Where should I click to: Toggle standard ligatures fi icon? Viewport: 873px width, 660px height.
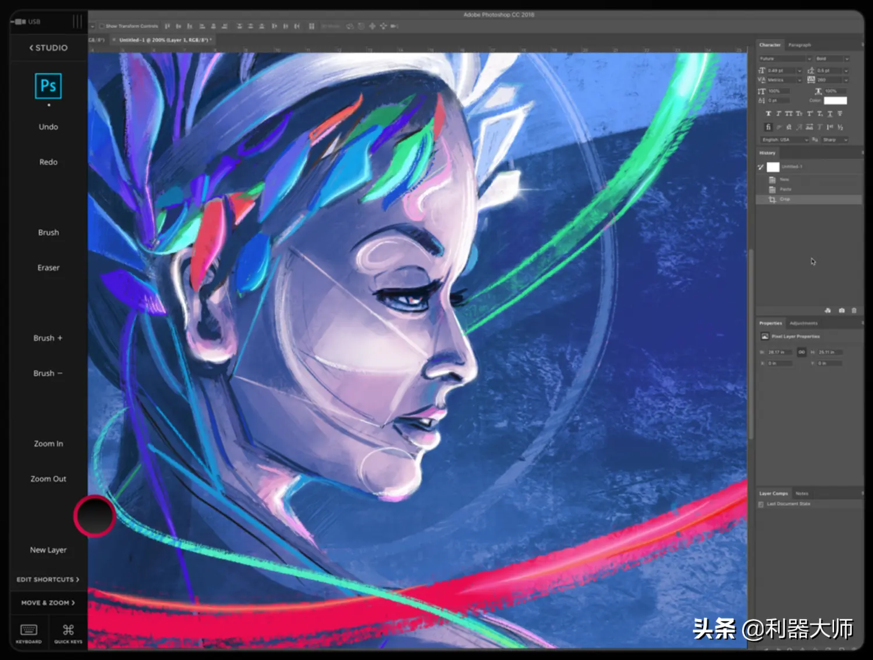[768, 127]
